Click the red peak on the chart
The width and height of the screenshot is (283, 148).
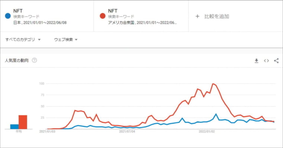point(213,84)
